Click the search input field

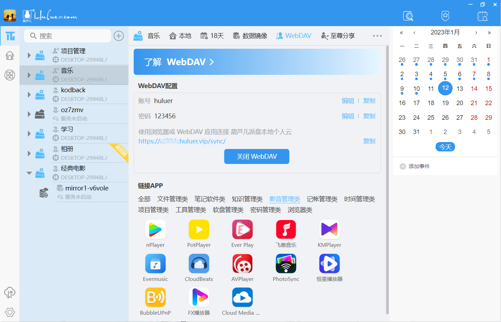67,36
